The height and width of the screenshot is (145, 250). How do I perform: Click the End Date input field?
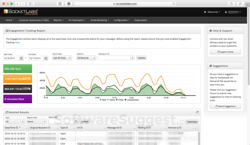point(36,58)
